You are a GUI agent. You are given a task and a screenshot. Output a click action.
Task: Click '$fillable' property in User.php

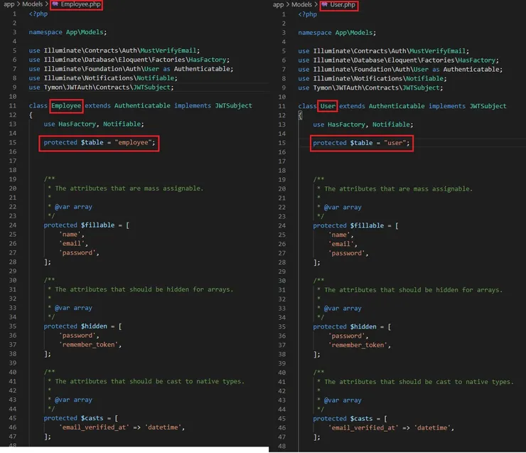[367, 226]
